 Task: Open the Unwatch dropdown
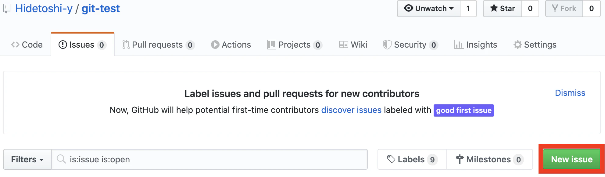(429, 9)
